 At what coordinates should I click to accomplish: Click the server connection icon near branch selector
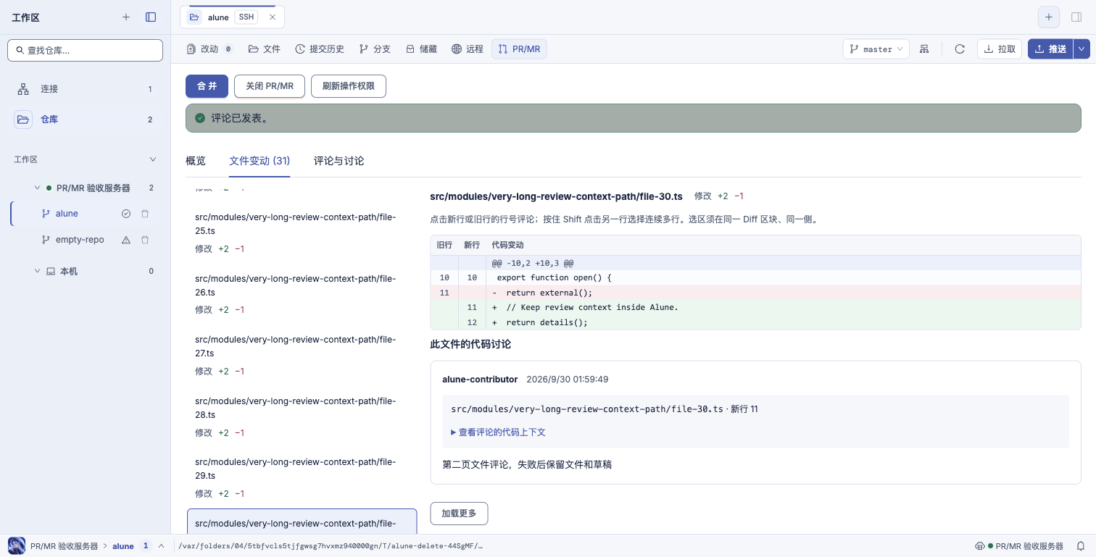tap(924, 49)
